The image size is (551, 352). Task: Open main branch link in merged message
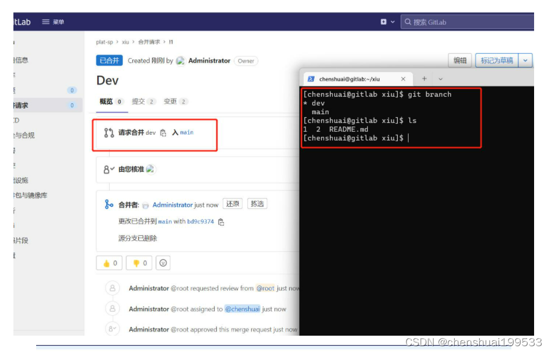(165, 221)
